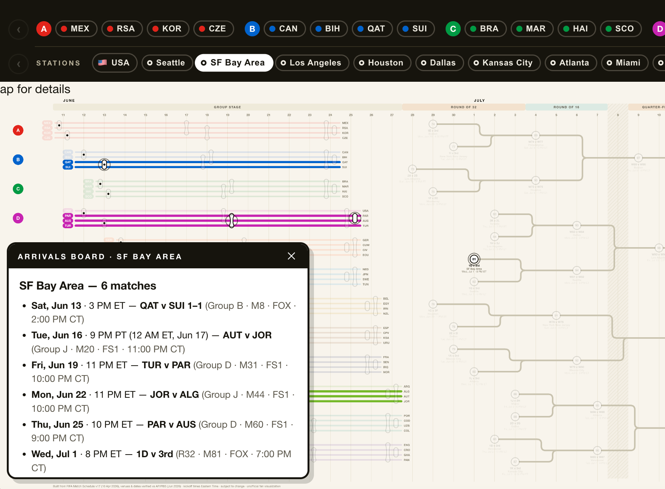The height and width of the screenshot is (489, 665).
Task: Click the 'SF Bay Area — 6 matches' heading
Action: click(88, 286)
